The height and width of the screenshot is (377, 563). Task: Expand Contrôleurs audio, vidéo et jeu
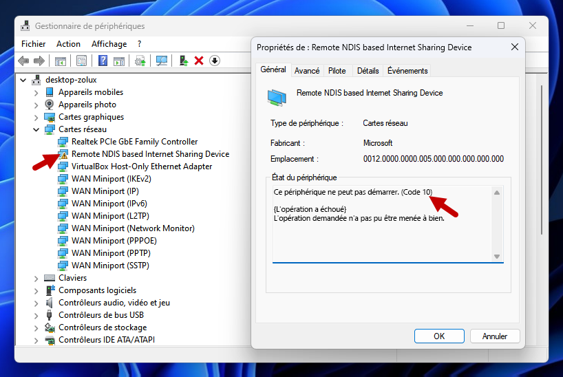pyautogui.click(x=36, y=303)
